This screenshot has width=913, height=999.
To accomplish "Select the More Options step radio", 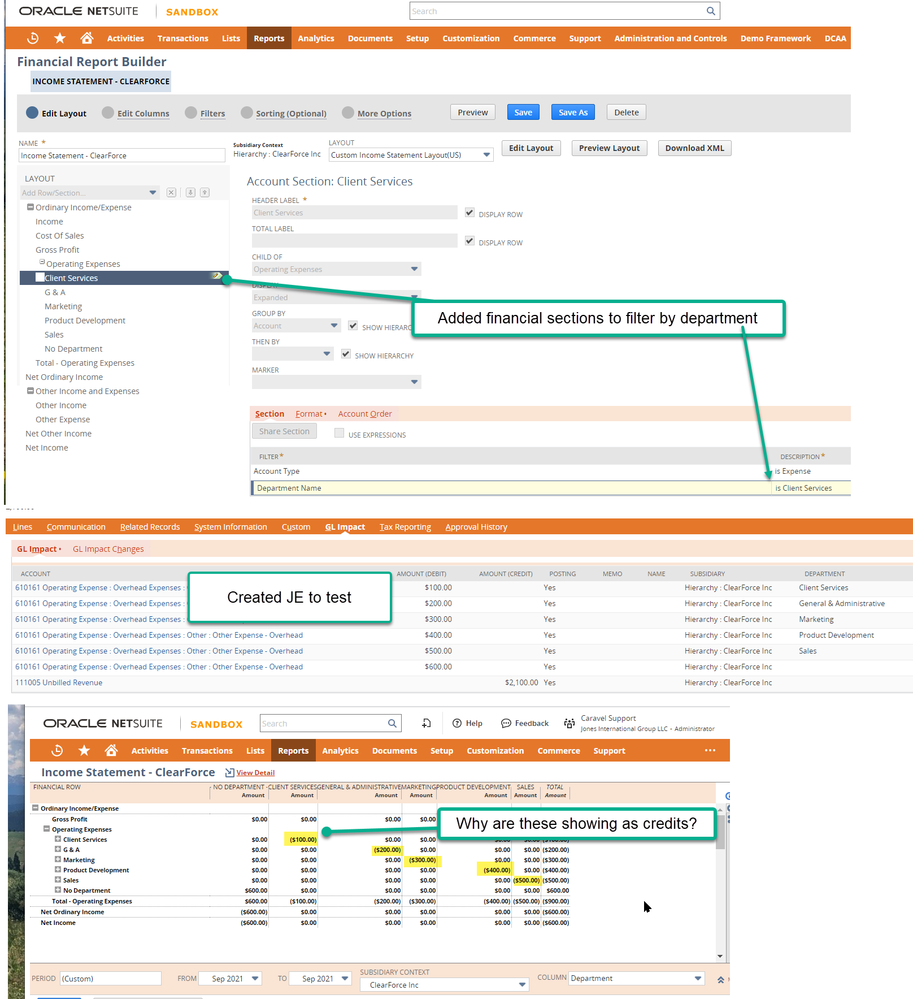I will coord(348,113).
